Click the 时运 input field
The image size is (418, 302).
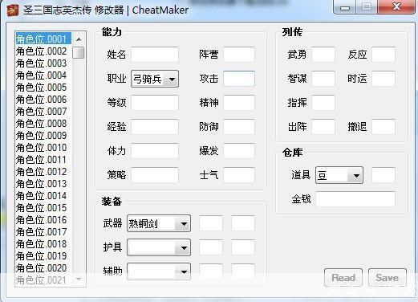384,79
